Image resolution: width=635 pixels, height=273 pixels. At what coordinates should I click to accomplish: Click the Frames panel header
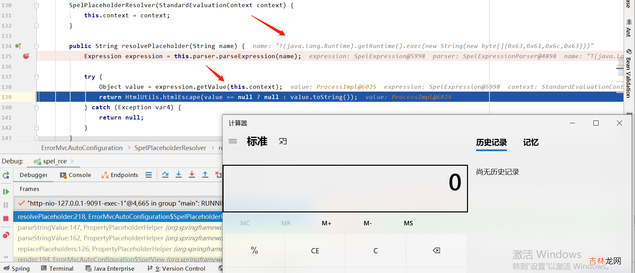(x=29, y=189)
